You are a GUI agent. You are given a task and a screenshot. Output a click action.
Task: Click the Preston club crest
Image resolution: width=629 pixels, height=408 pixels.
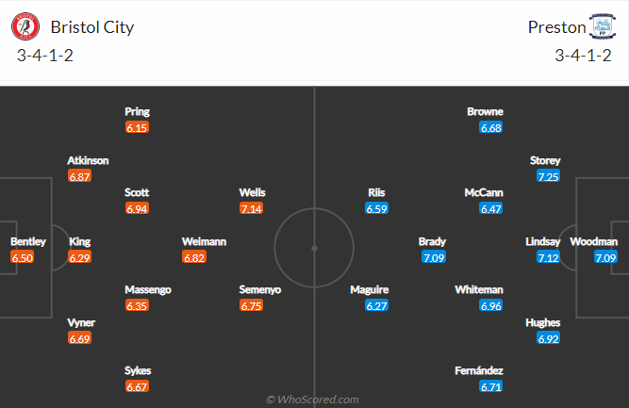pyautogui.click(x=602, y=26)
